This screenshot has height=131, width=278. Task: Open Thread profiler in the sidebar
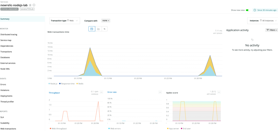tap(7, 102)
